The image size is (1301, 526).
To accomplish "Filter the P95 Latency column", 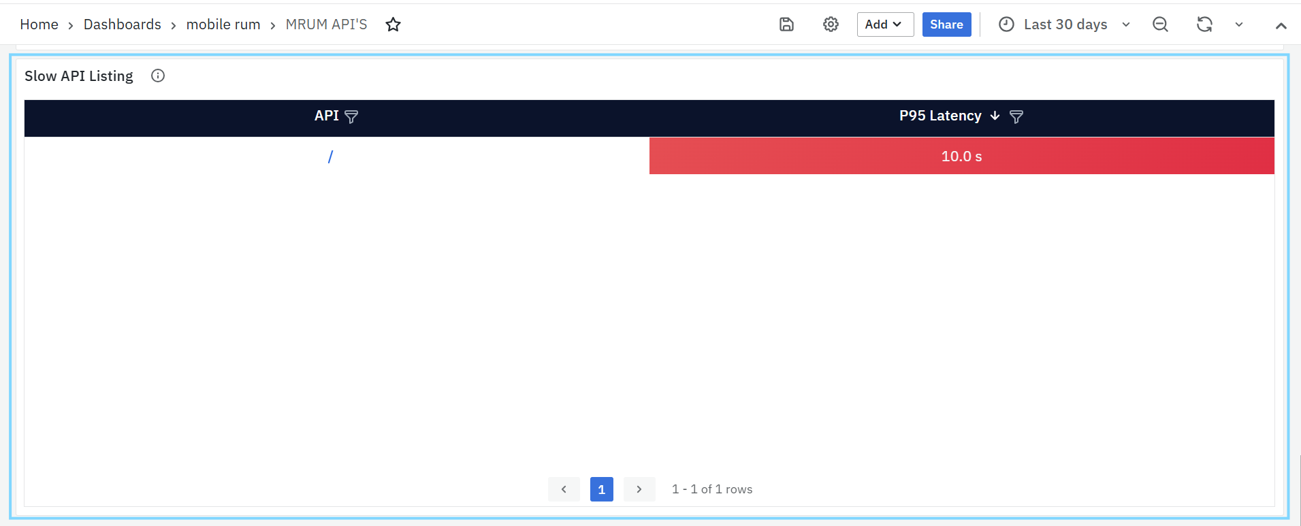I will (1016, 117).
